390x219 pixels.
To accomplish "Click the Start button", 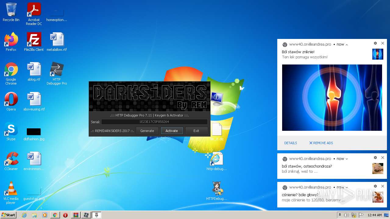I will (8, 215).
